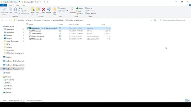191x107 pixels.
Task: Open Music under Libraries
Action: coord(8,83)
